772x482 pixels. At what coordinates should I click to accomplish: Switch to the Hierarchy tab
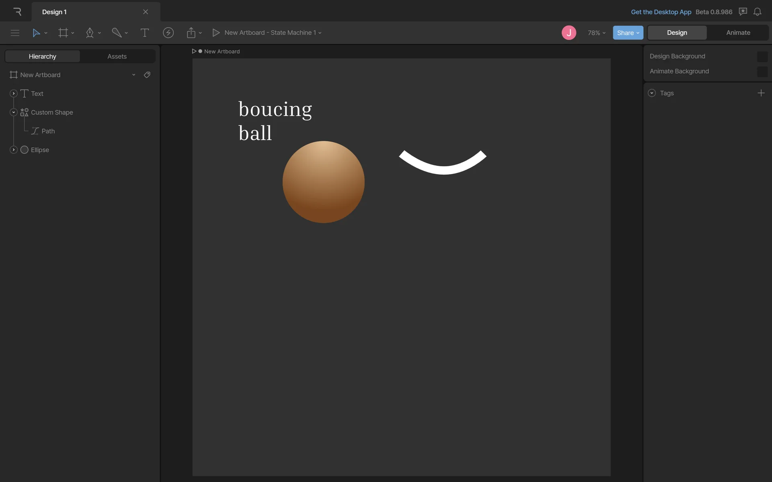(43, 57)
